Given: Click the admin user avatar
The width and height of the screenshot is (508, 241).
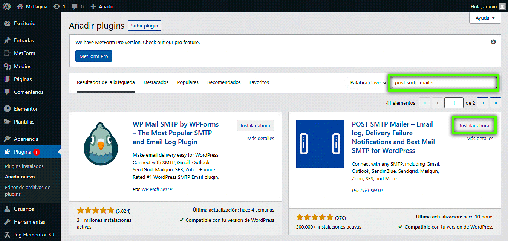Looking at the screenshot, I should click(x=502, y=6).
